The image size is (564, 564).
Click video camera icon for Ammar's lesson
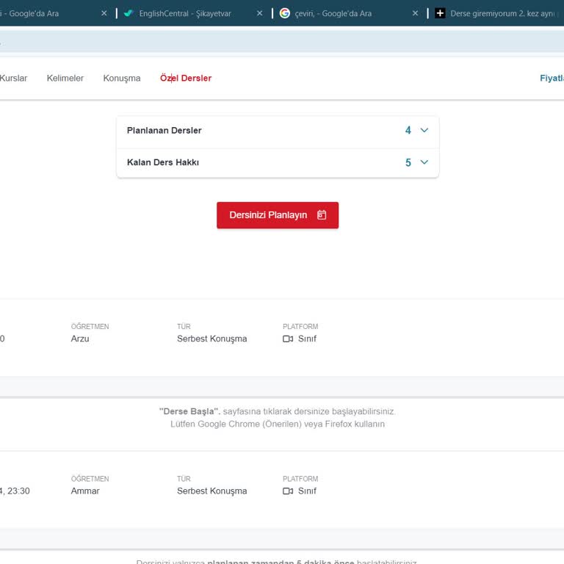288,491
